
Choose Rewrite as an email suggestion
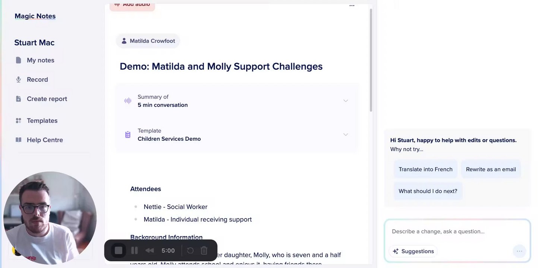tap(491, 169)
